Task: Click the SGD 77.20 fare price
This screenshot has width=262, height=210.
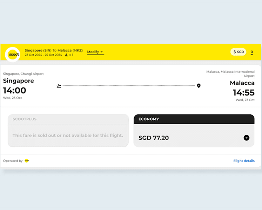Action: pyautogui.click(x=154, y=138)
